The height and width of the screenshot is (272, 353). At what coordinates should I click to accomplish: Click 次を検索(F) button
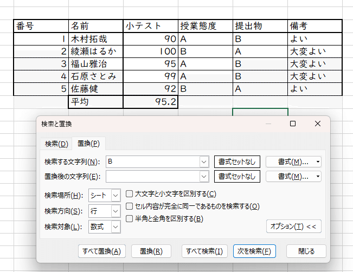[x=254, y=251]
